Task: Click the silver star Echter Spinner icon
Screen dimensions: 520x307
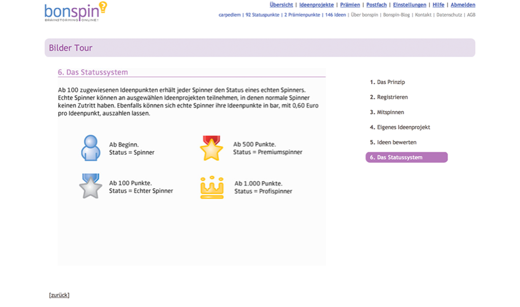Action: point(91,186)
